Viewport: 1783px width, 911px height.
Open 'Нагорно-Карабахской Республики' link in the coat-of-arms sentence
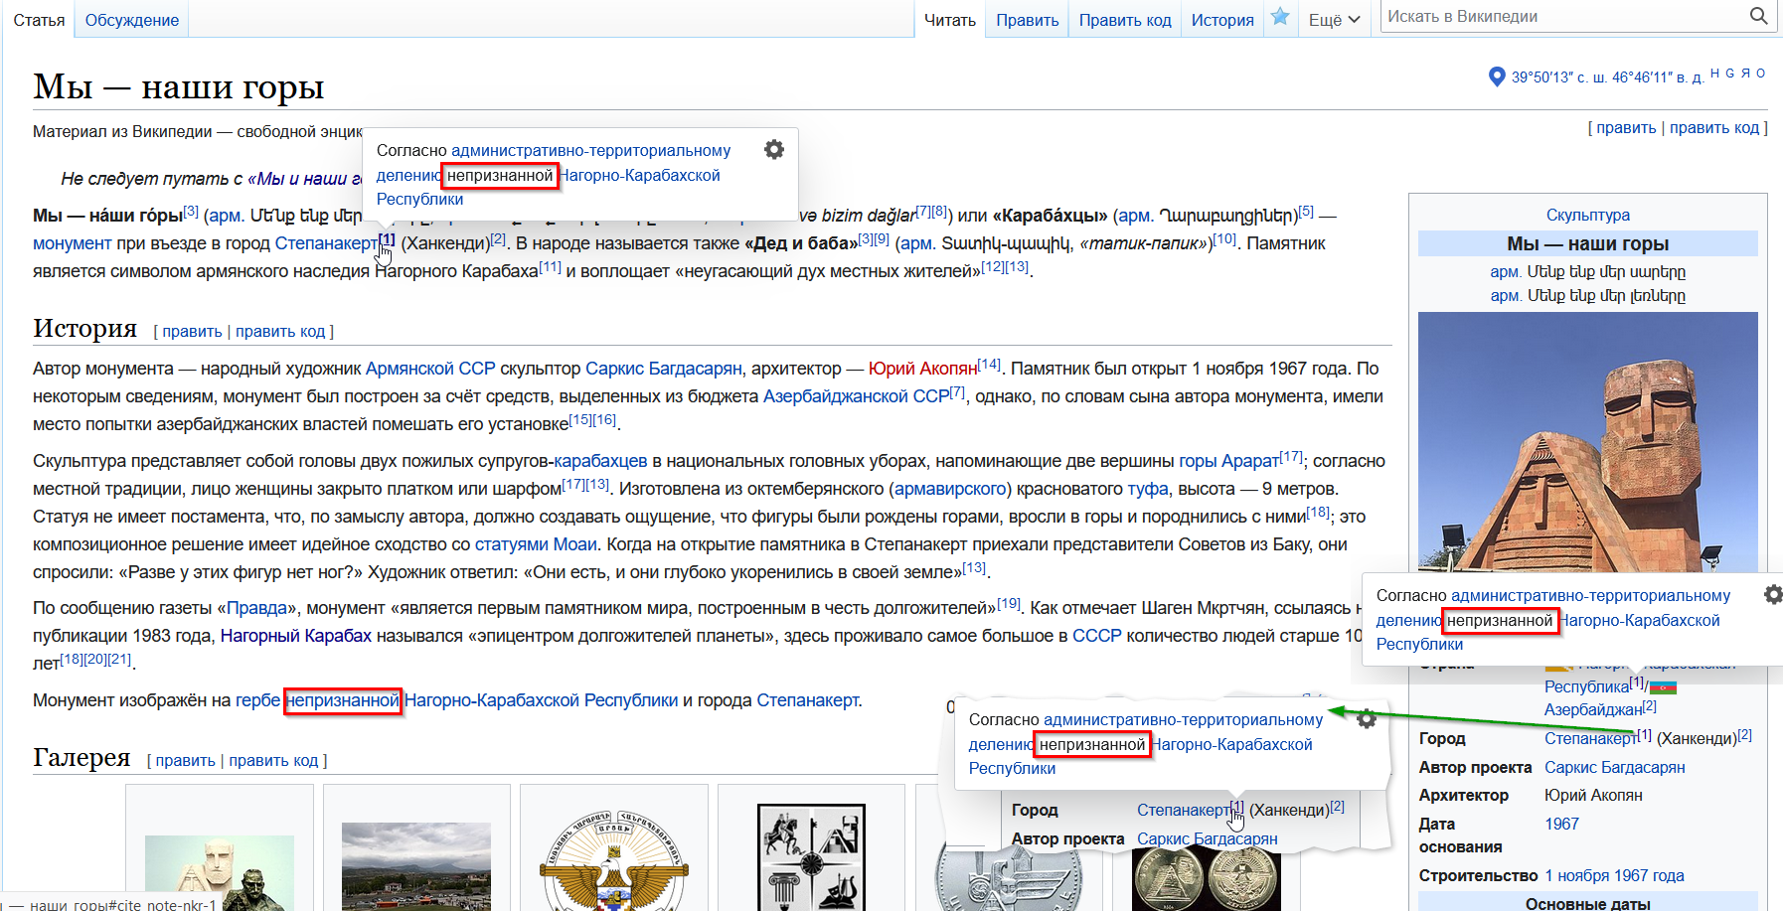coord(542,700)
